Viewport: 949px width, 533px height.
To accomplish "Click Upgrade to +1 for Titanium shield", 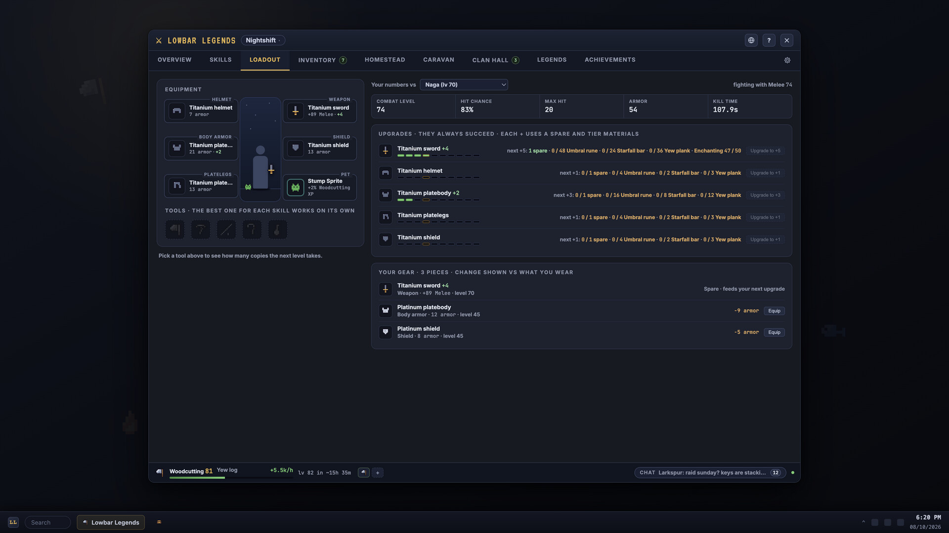I will (765, 240).
